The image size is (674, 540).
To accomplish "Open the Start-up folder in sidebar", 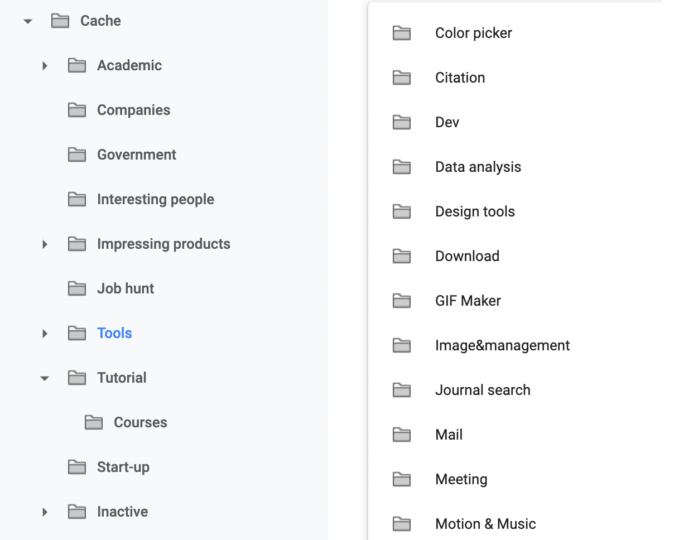I will (123, 467).
